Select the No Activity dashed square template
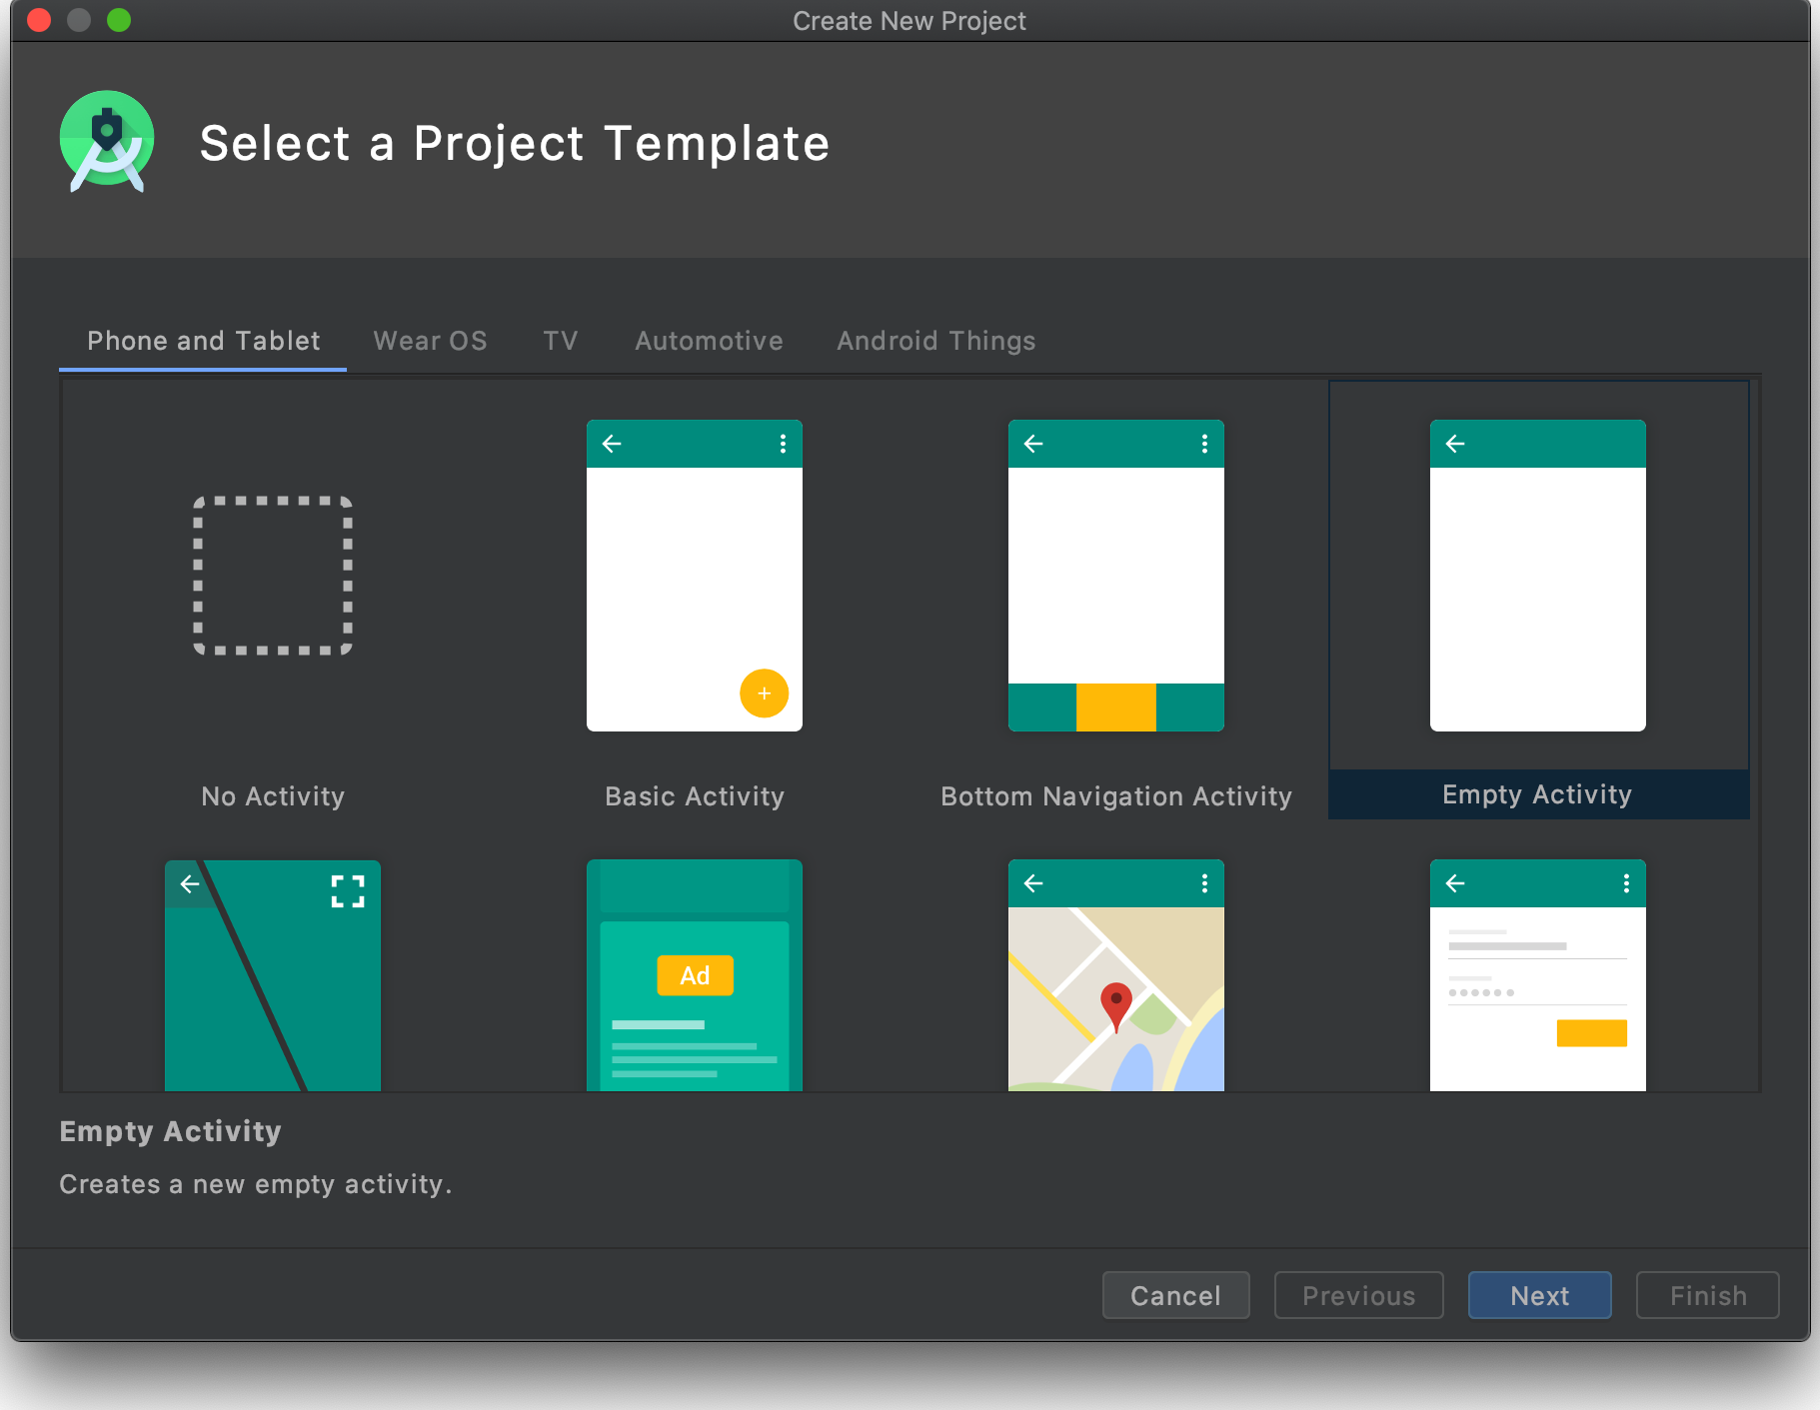1820x1410 pixels. click(273, 576)
